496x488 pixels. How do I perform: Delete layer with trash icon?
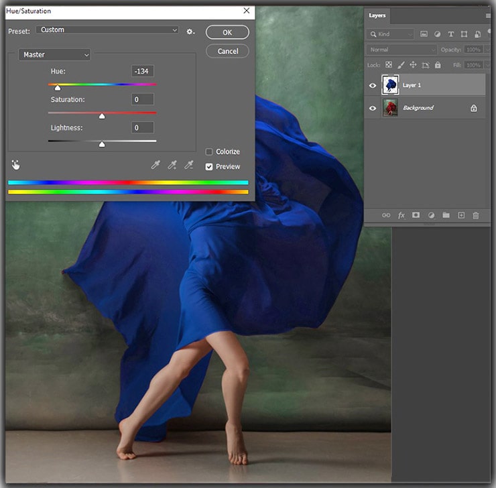tap(475, 215)
